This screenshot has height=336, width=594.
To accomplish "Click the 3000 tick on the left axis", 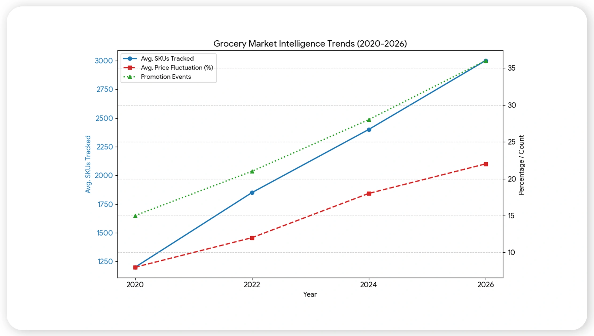I will click(x=104, y=61).
